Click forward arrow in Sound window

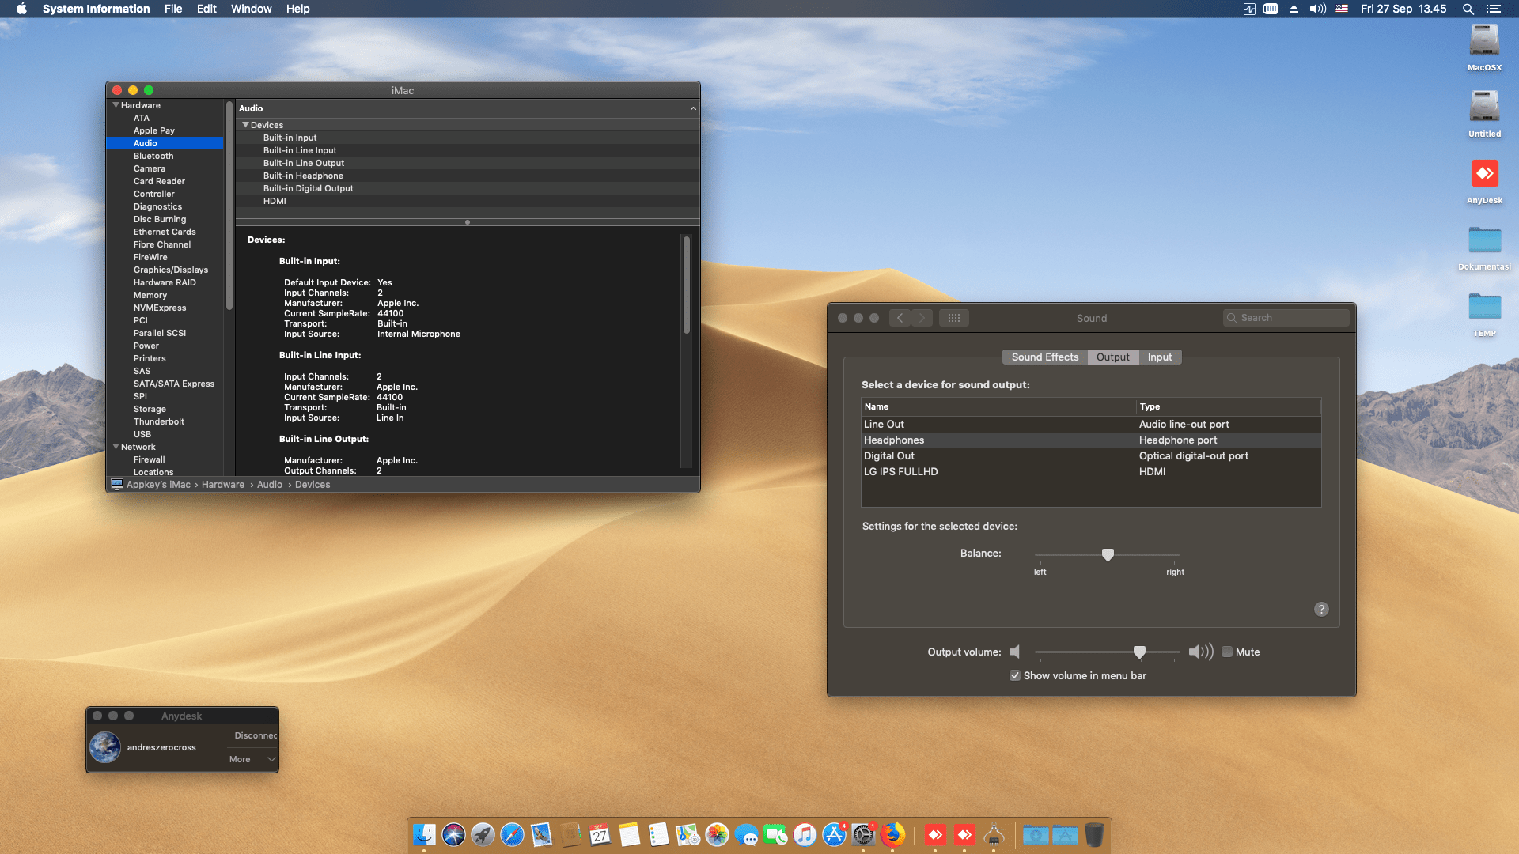click(922, 318)
